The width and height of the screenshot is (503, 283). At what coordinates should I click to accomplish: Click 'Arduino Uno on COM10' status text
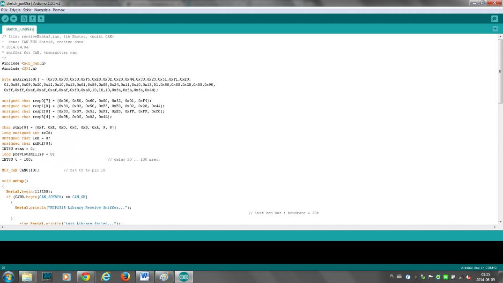pos(479,268)
